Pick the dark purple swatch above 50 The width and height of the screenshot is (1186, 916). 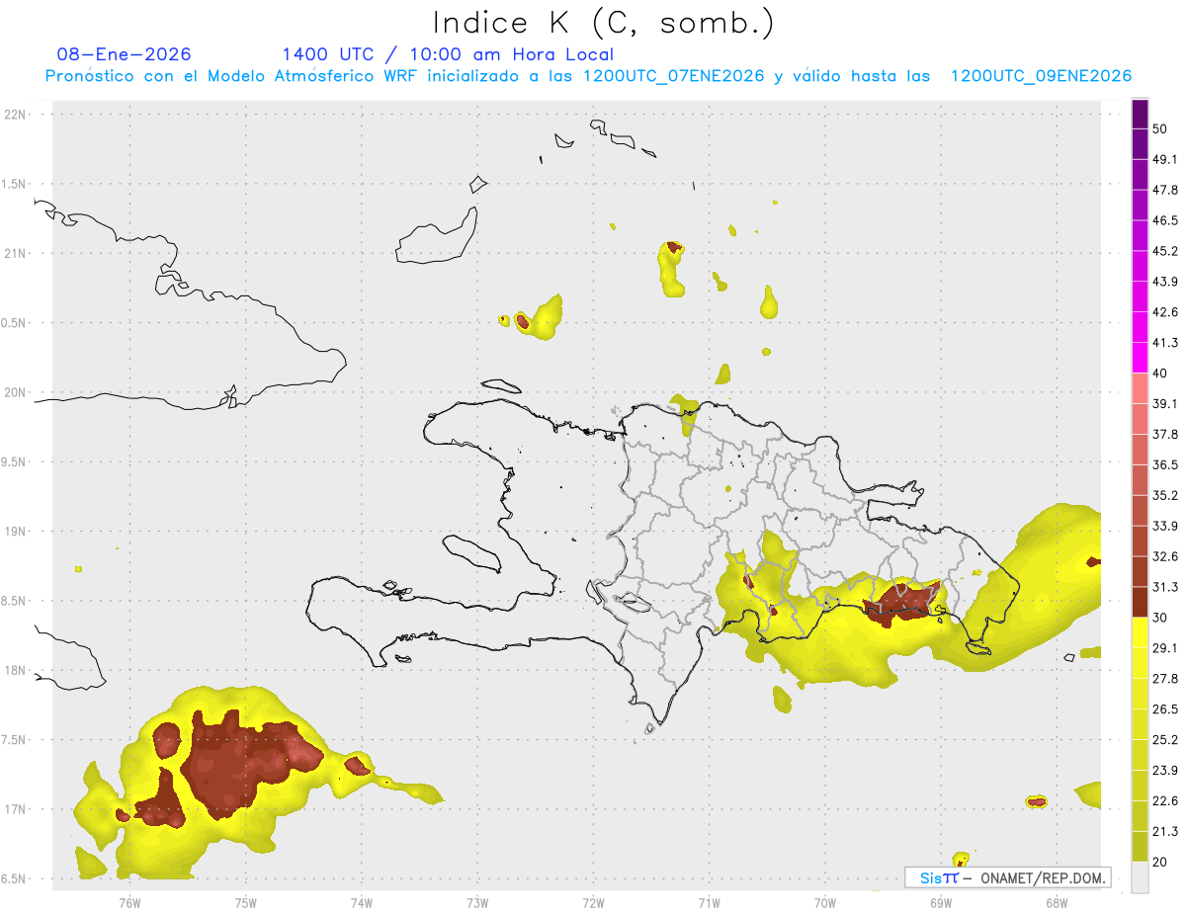point(1140,114)
